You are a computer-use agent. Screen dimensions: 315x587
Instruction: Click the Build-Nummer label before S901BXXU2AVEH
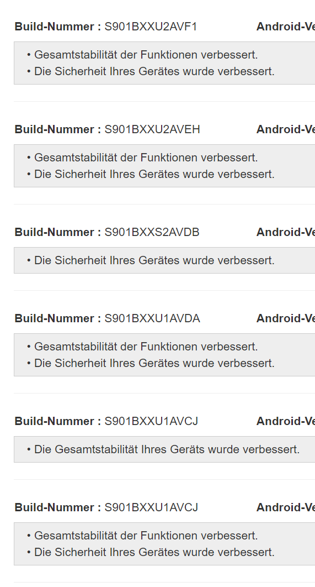pos(58,129)
